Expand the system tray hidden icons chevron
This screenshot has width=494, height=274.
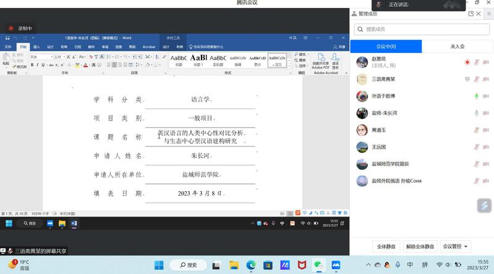[x=372, y=265]
